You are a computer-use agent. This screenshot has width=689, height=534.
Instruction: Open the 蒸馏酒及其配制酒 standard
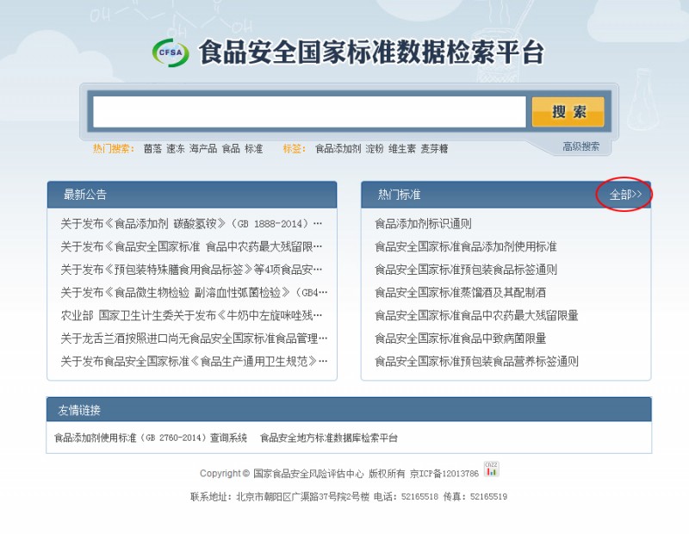(x=460, y=293)
